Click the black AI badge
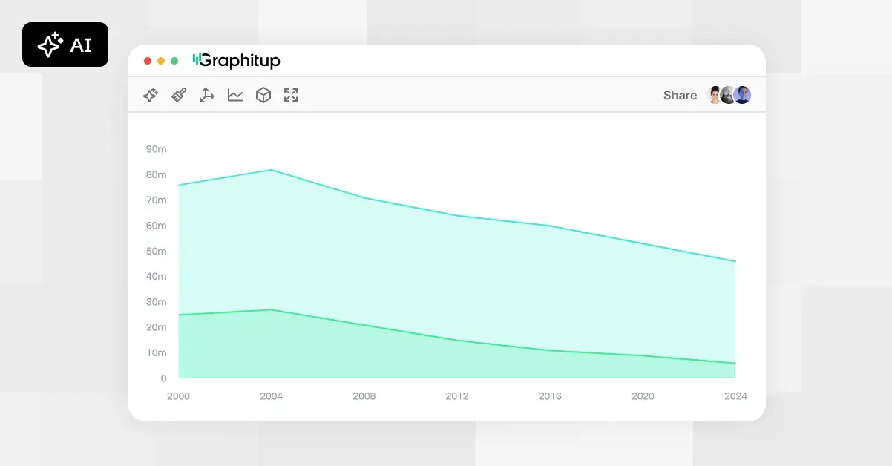Viewport: 892px width, 466px height. 65,45
